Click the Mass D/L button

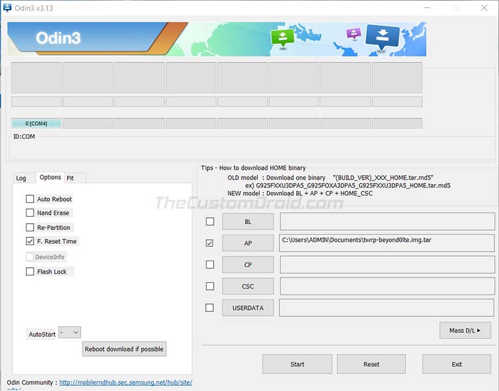pos(465,330)
